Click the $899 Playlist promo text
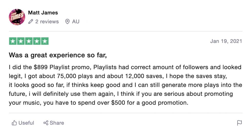This screenshot has height=135, width=251. [x=62, y=67]
